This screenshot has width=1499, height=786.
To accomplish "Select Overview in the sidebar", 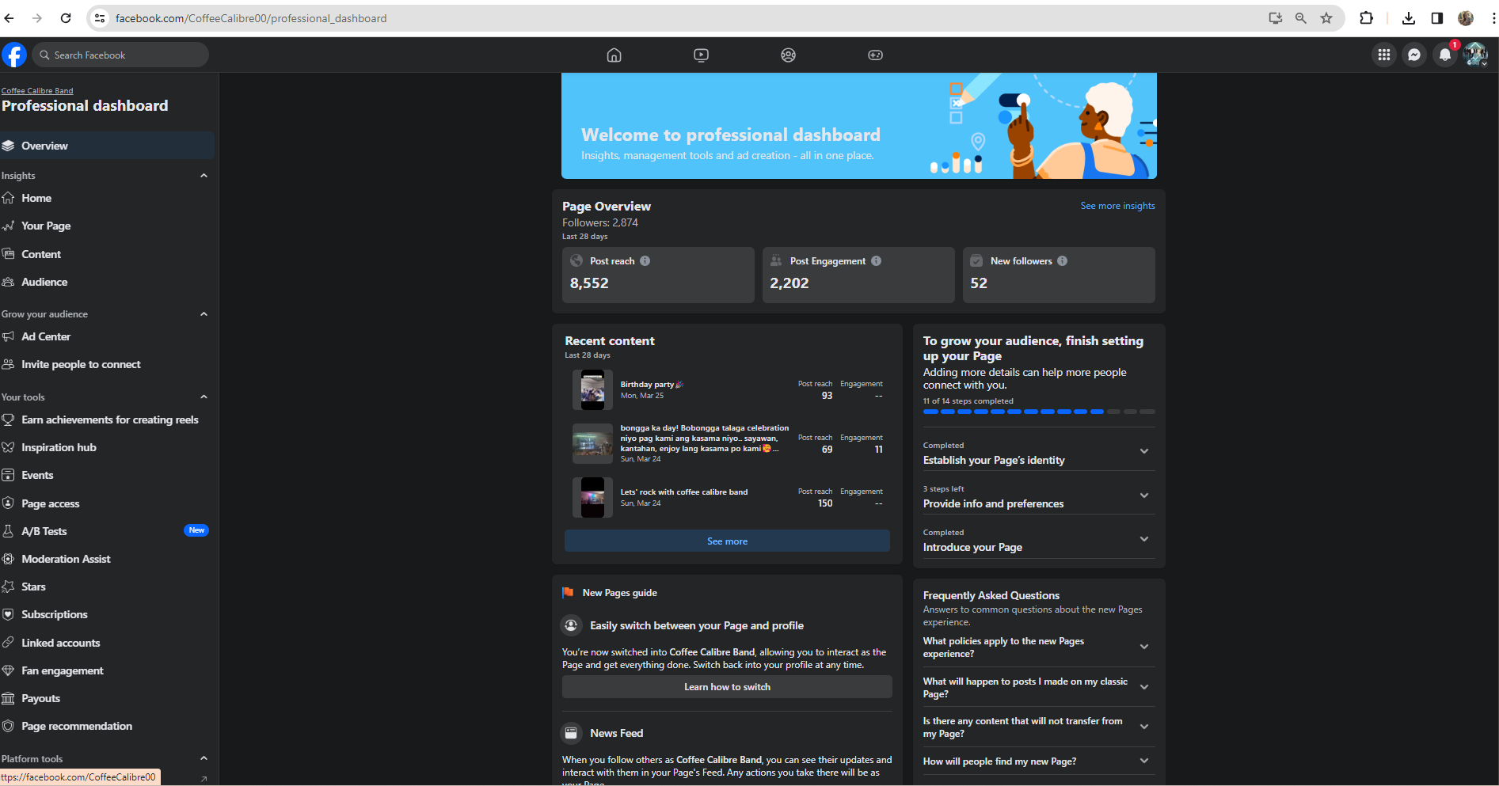I will pos(107,146).
